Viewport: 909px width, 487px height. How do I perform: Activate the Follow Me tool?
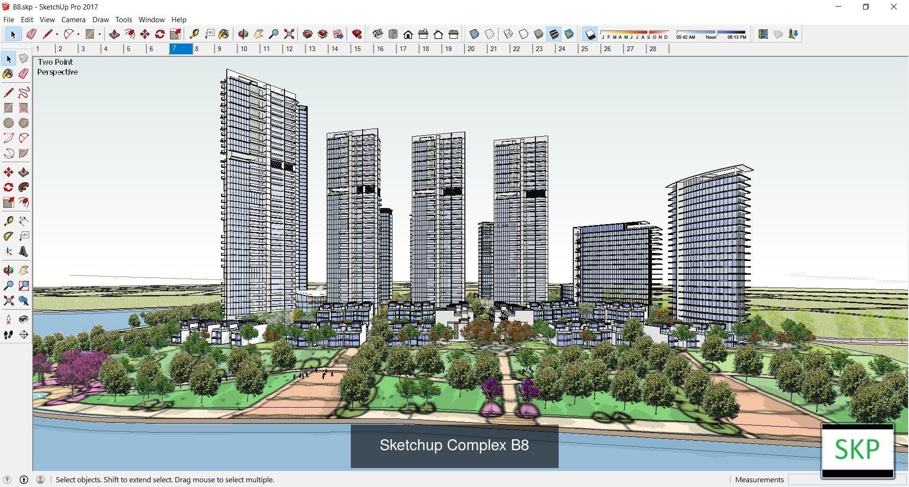(24, 187)
